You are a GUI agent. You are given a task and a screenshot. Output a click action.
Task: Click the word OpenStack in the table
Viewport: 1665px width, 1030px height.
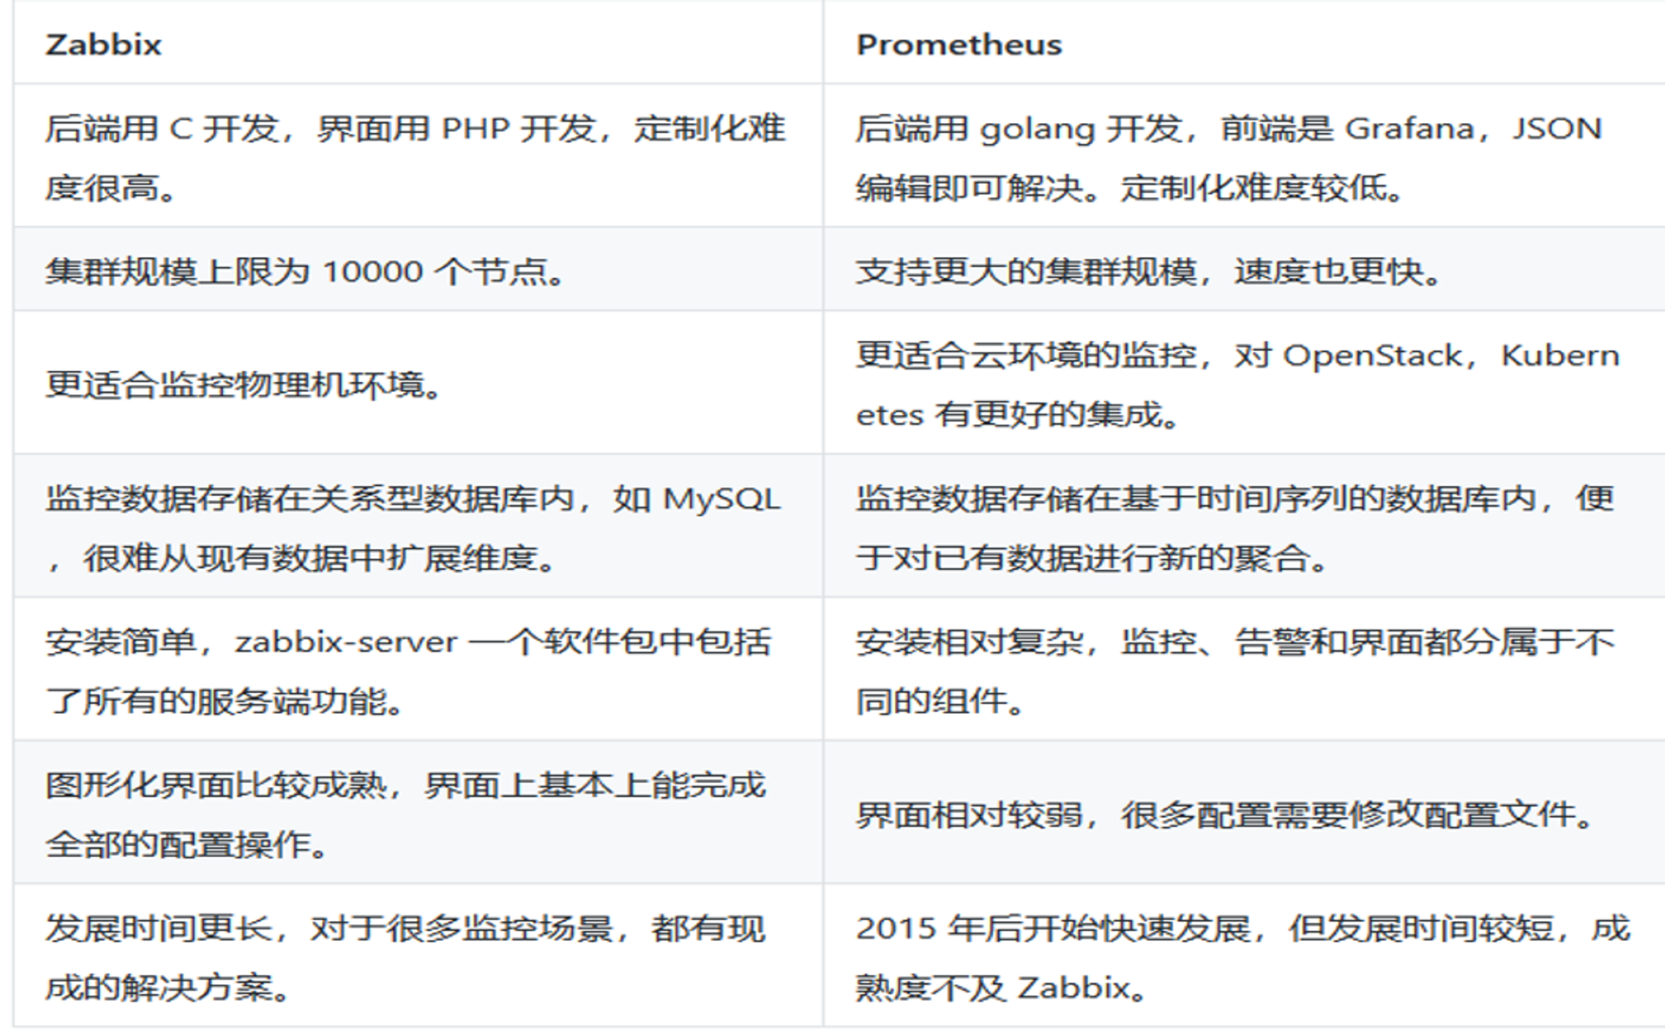[x=1372, y=355]
